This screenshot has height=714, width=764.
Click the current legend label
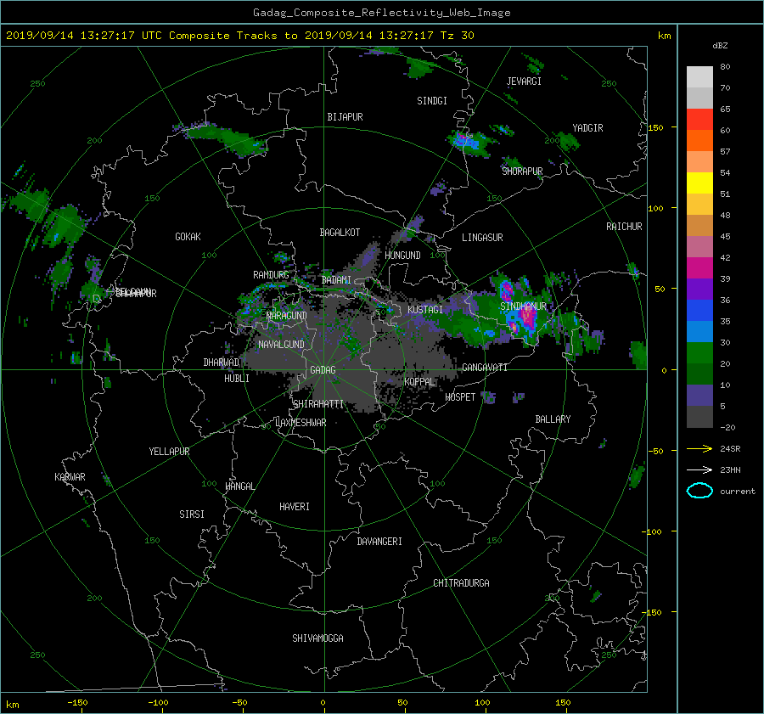click(x=737, y=492)
